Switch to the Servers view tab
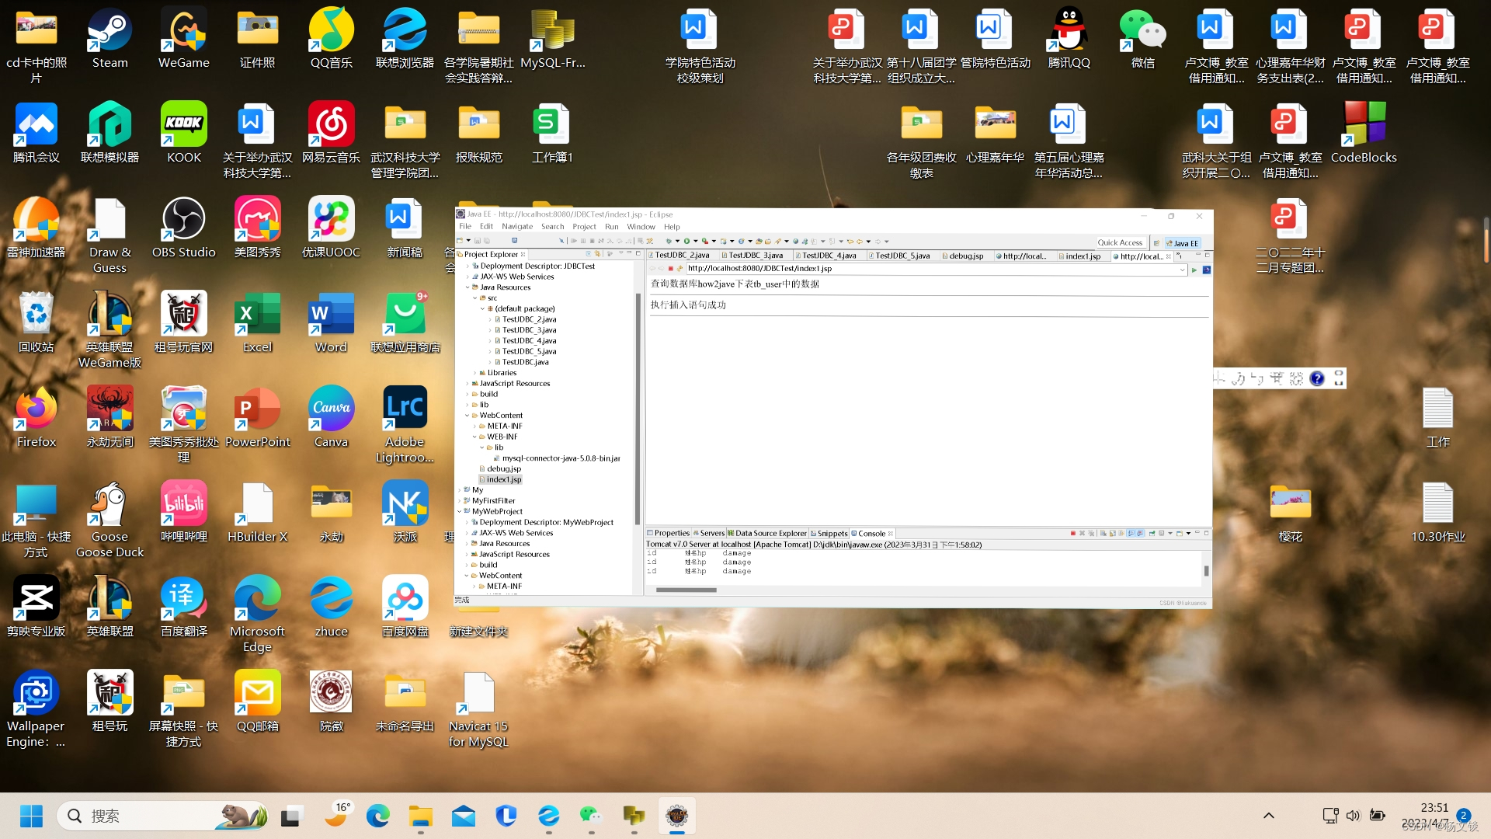The image size is (1491, 839). (x=708, y=533)
